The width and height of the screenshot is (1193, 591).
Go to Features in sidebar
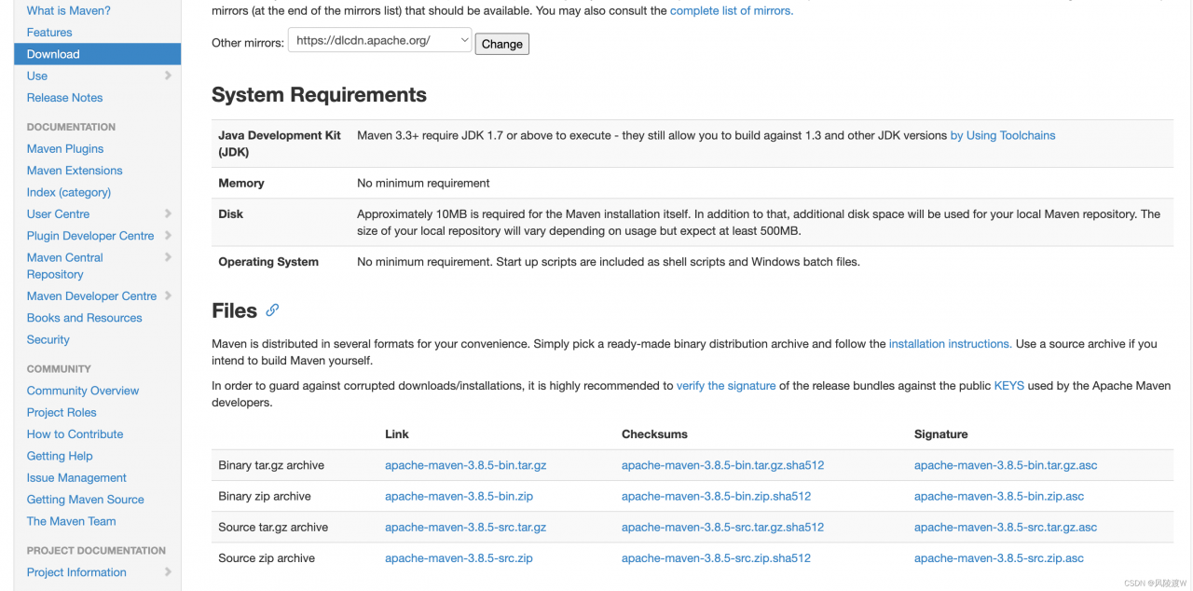[x=49, y=33]
